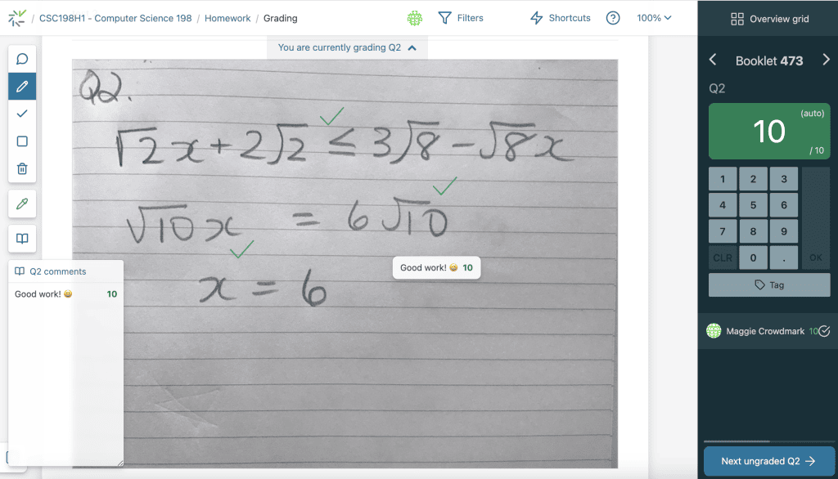838x479 pixels.
Task: Open the 100% zoom dropdown
Action: pyautogui.click(x=654, y=18)
